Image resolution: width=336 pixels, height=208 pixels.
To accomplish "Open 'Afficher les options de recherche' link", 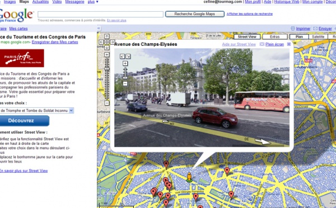I will (x=250, y=14).
